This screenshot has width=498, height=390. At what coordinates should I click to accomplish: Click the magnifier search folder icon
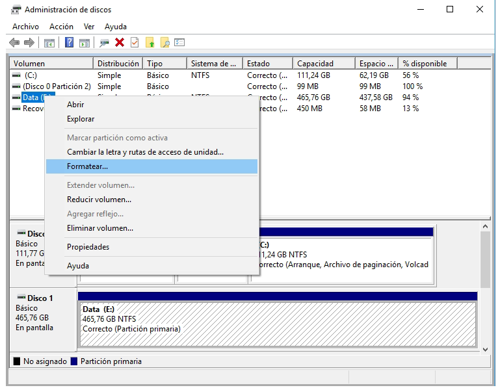click(165, 43)
